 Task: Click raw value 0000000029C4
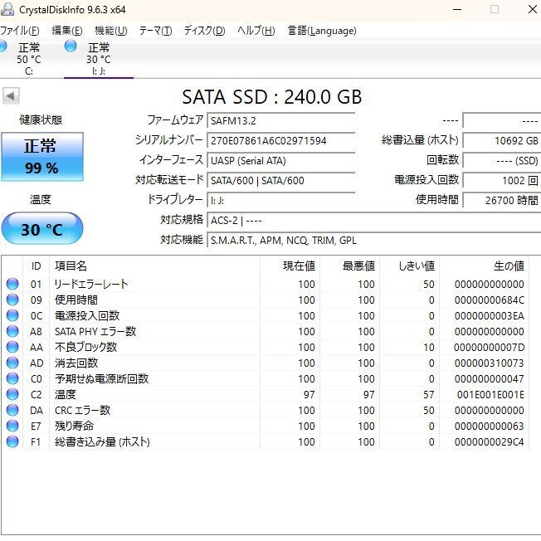pyautogui.click(x=490, y=441)
